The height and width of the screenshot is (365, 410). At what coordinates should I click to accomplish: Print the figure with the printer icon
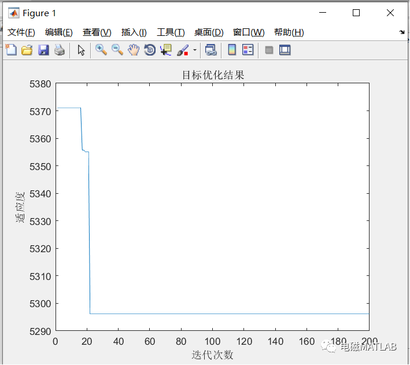[x=60, y=50]
